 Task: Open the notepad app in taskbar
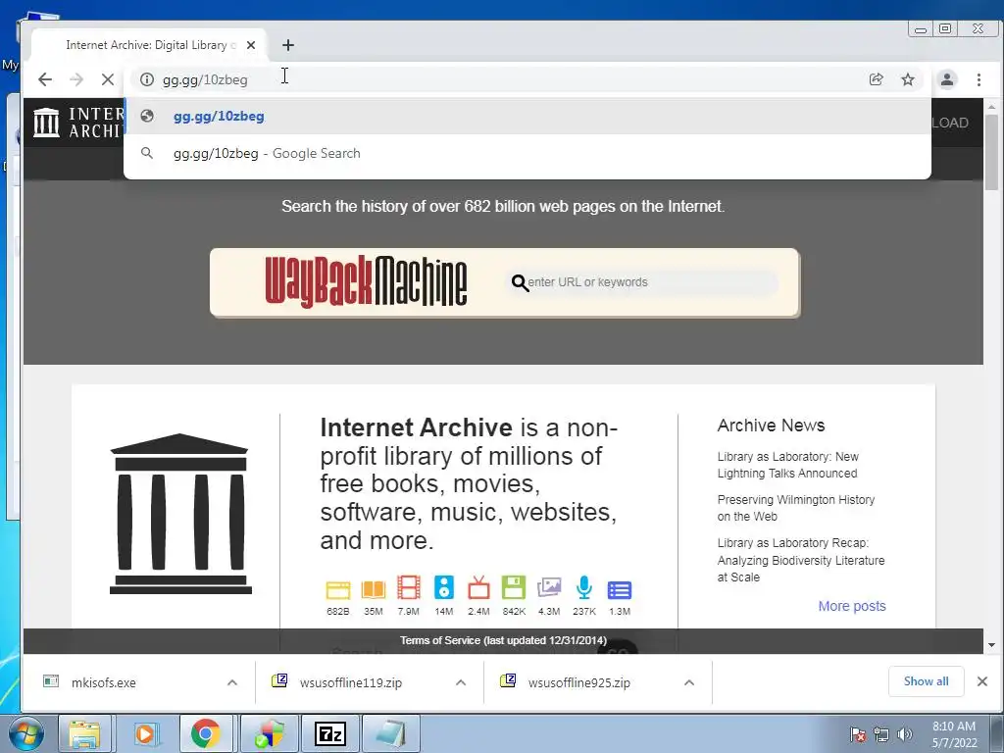[x=391, y=733]
